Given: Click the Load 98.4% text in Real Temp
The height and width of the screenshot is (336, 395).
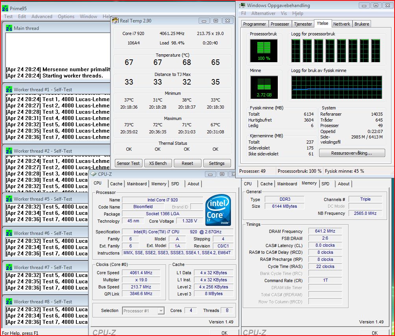Looking at the screenshot, I should tap(172, 43).
